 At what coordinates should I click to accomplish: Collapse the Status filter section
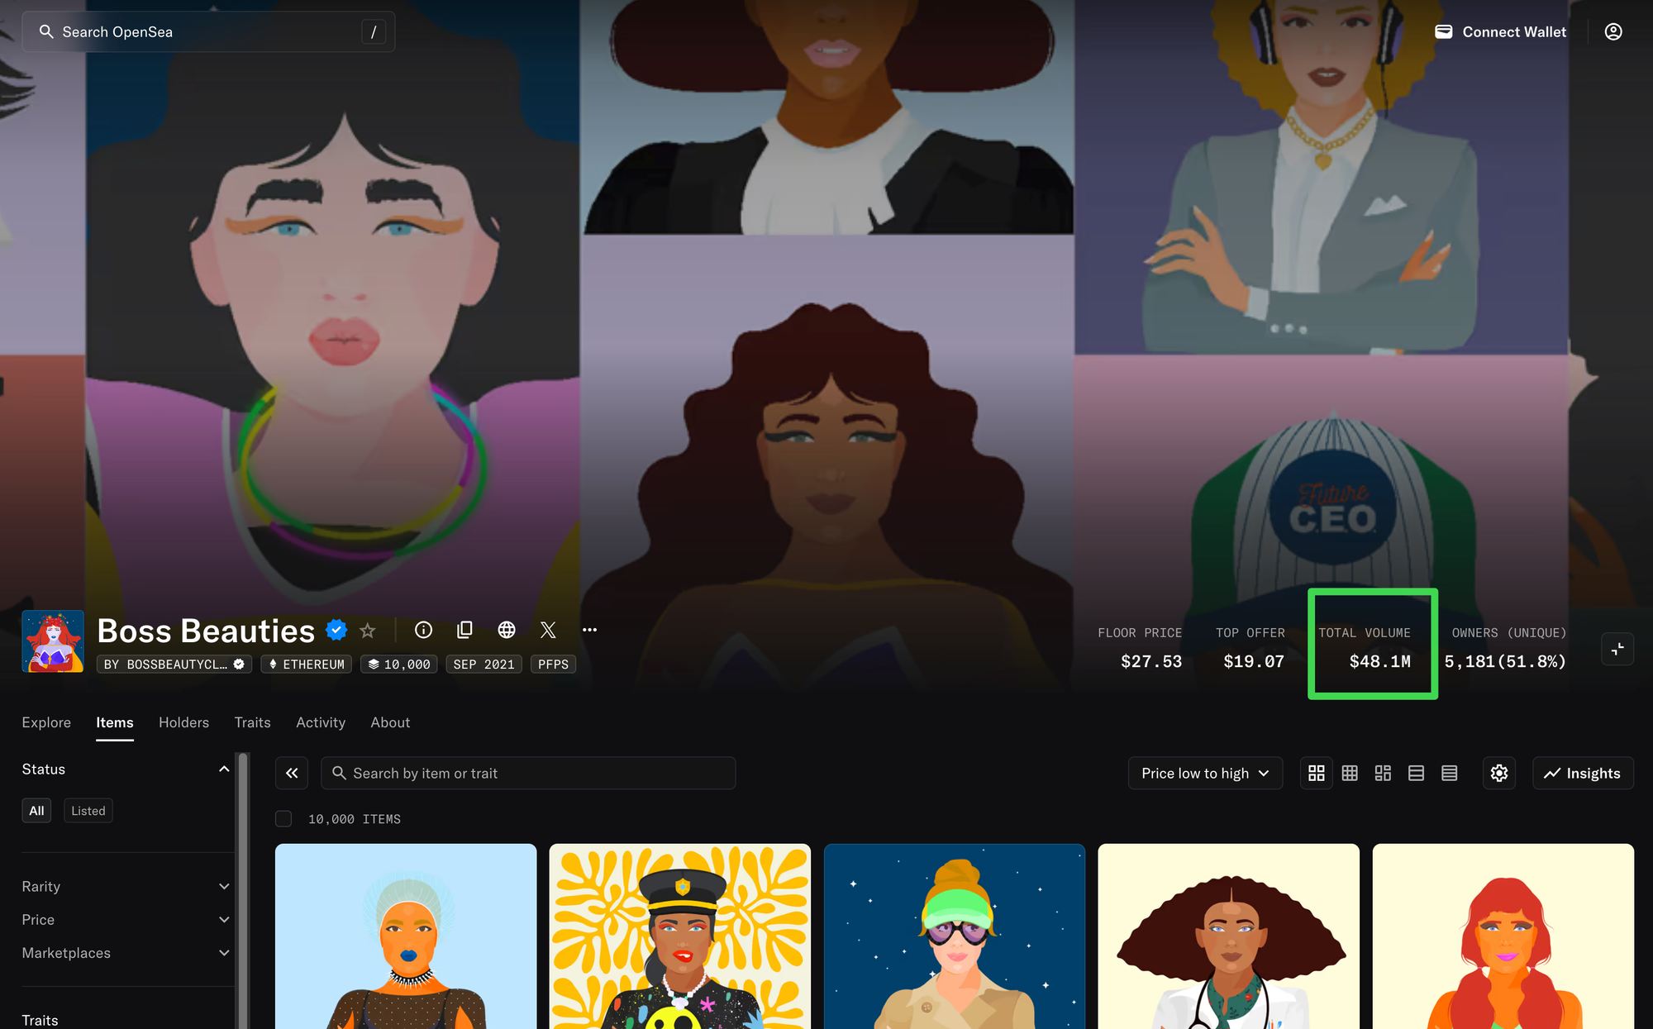[x=224, y=769]
